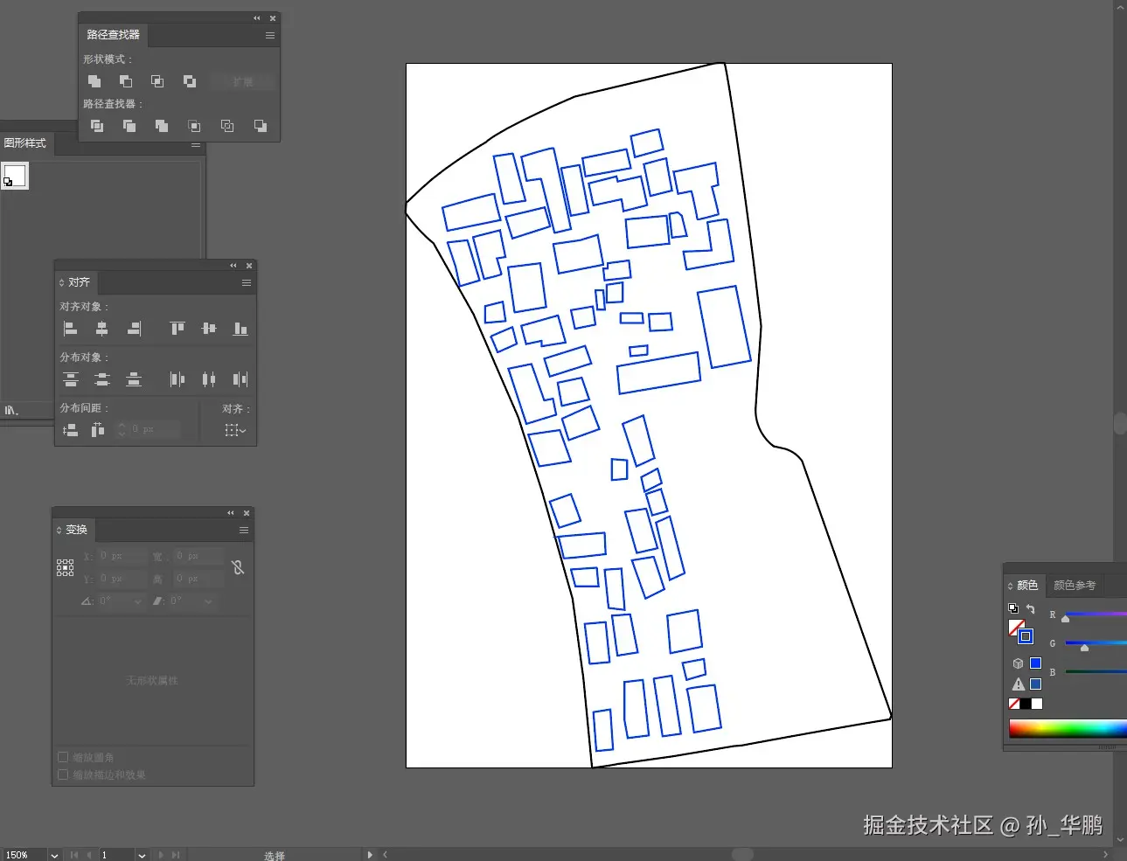Viewport: 1127px width, 861px height.
Task: Open the zoom level dropdown at 150%
Action: pyautogui.click(x=54, y=855)
